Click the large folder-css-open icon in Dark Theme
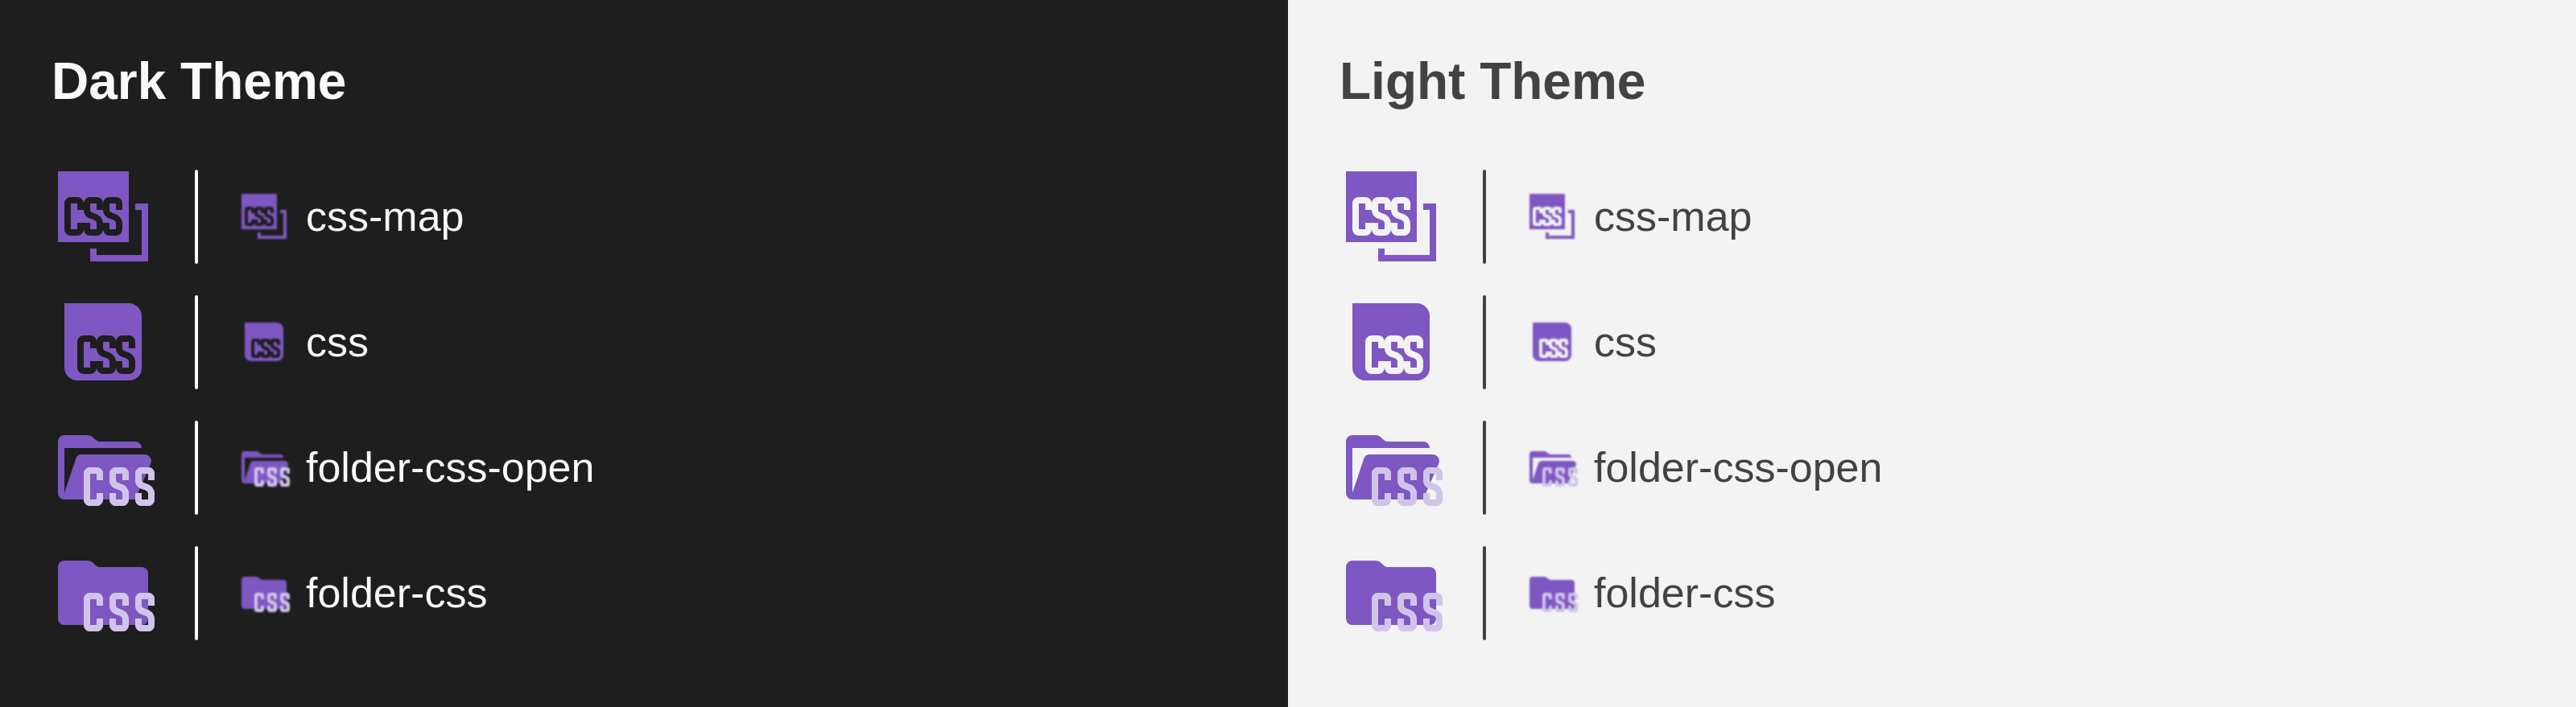This screenshot has width=2576, height=707. tap(107, 470)
